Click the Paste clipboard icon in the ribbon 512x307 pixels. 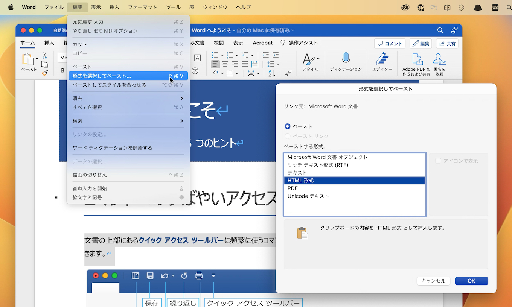(x=27, y=59)
